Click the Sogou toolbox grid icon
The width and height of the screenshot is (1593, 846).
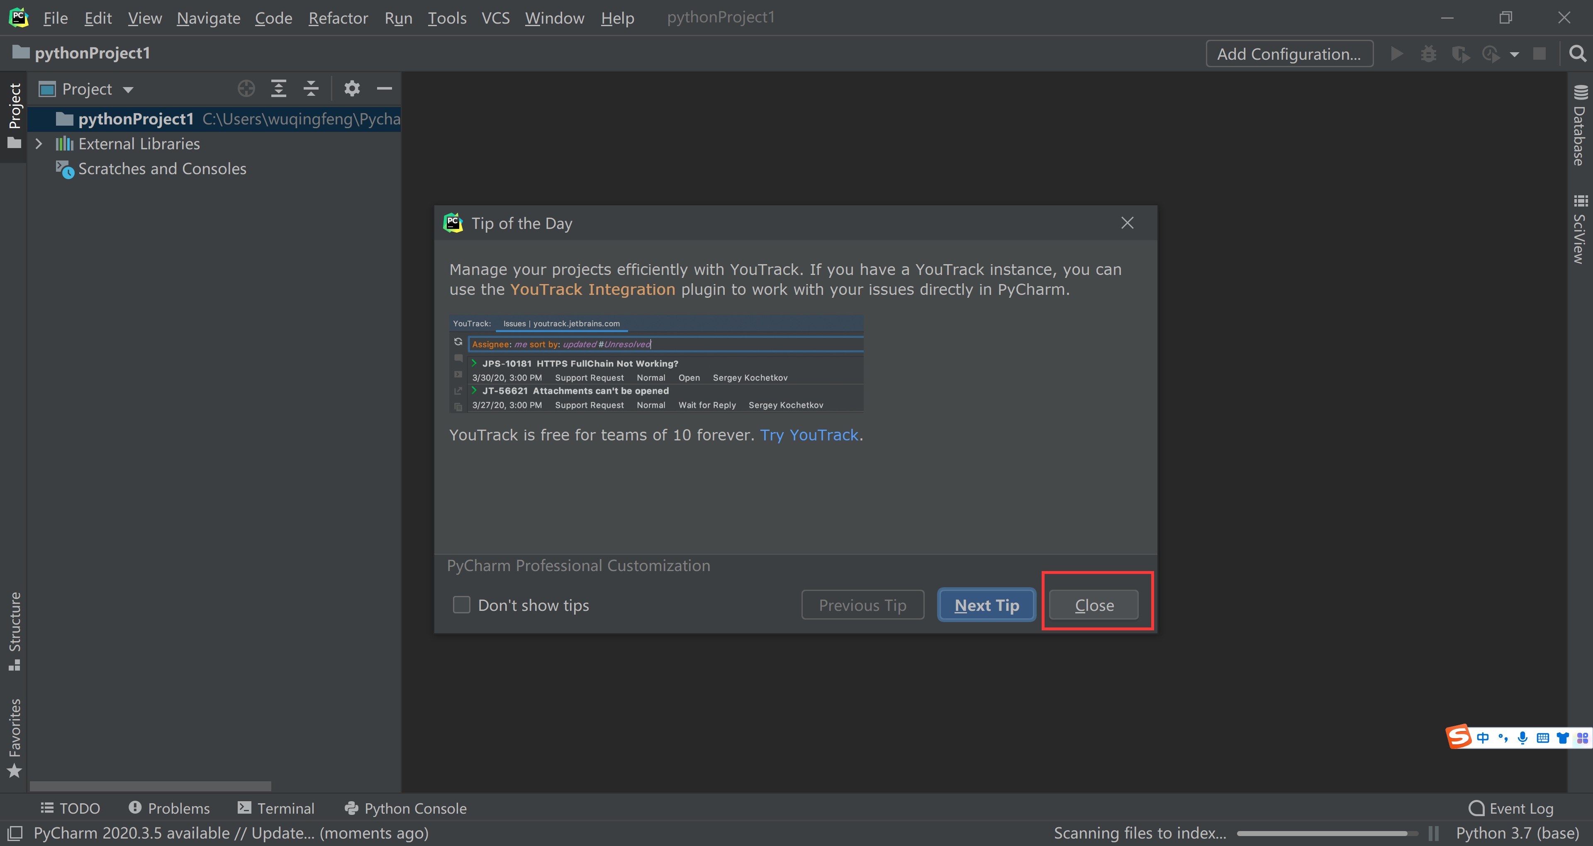pos(1582,737)
